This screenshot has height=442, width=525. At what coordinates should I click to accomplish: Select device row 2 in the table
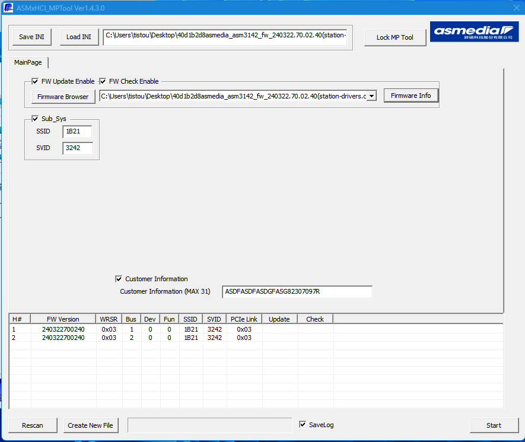click(x=63, y=338)
